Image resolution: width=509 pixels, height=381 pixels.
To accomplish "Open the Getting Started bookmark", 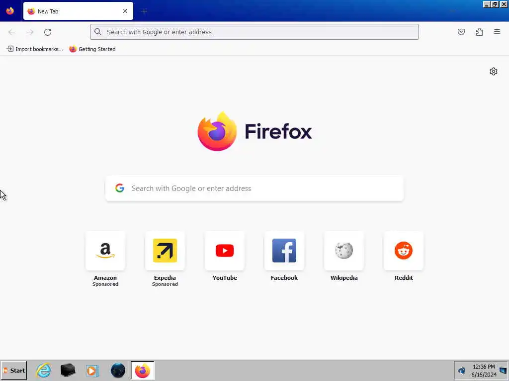I will click(92, 49).
